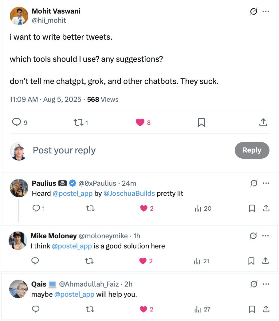Image resolution: width=279 pixels, height=321 pixels.
Task: Open more options on Qais's reply
Action: pyautogui.click(x=266, y=284)
